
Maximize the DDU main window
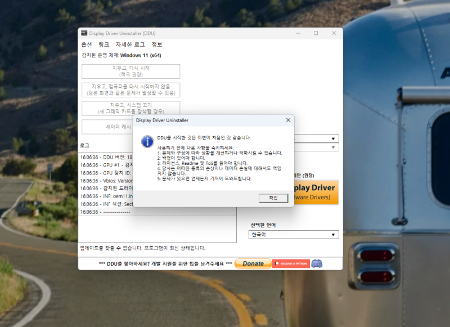point(316,33)
